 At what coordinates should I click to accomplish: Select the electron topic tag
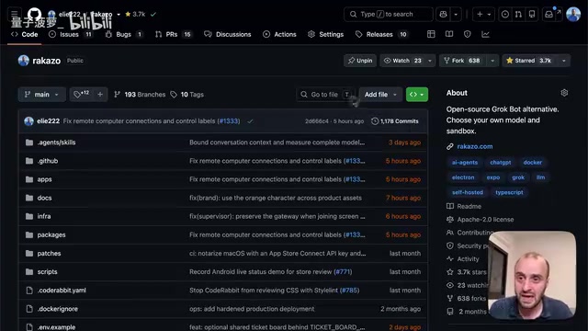(x=463, y=177)
